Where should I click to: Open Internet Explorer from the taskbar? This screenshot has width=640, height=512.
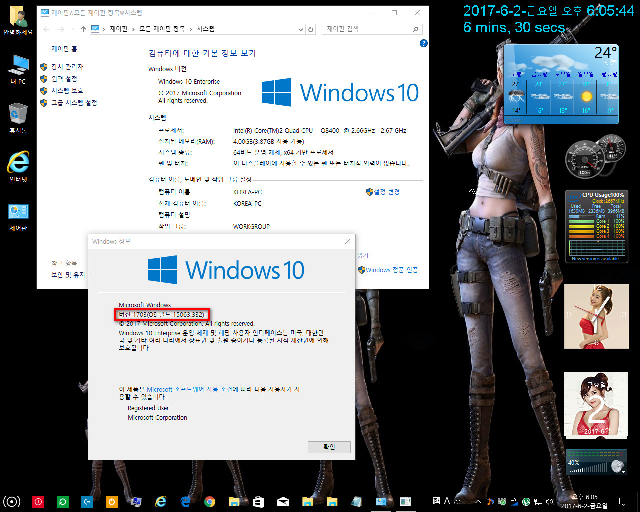(161, 501)
